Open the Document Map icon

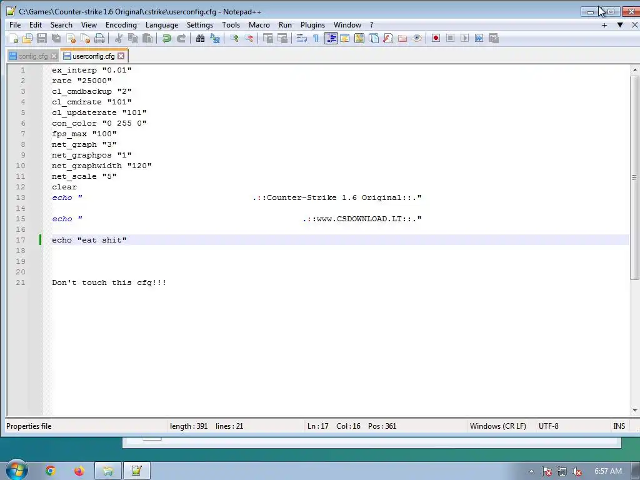(x=359, y=38)
